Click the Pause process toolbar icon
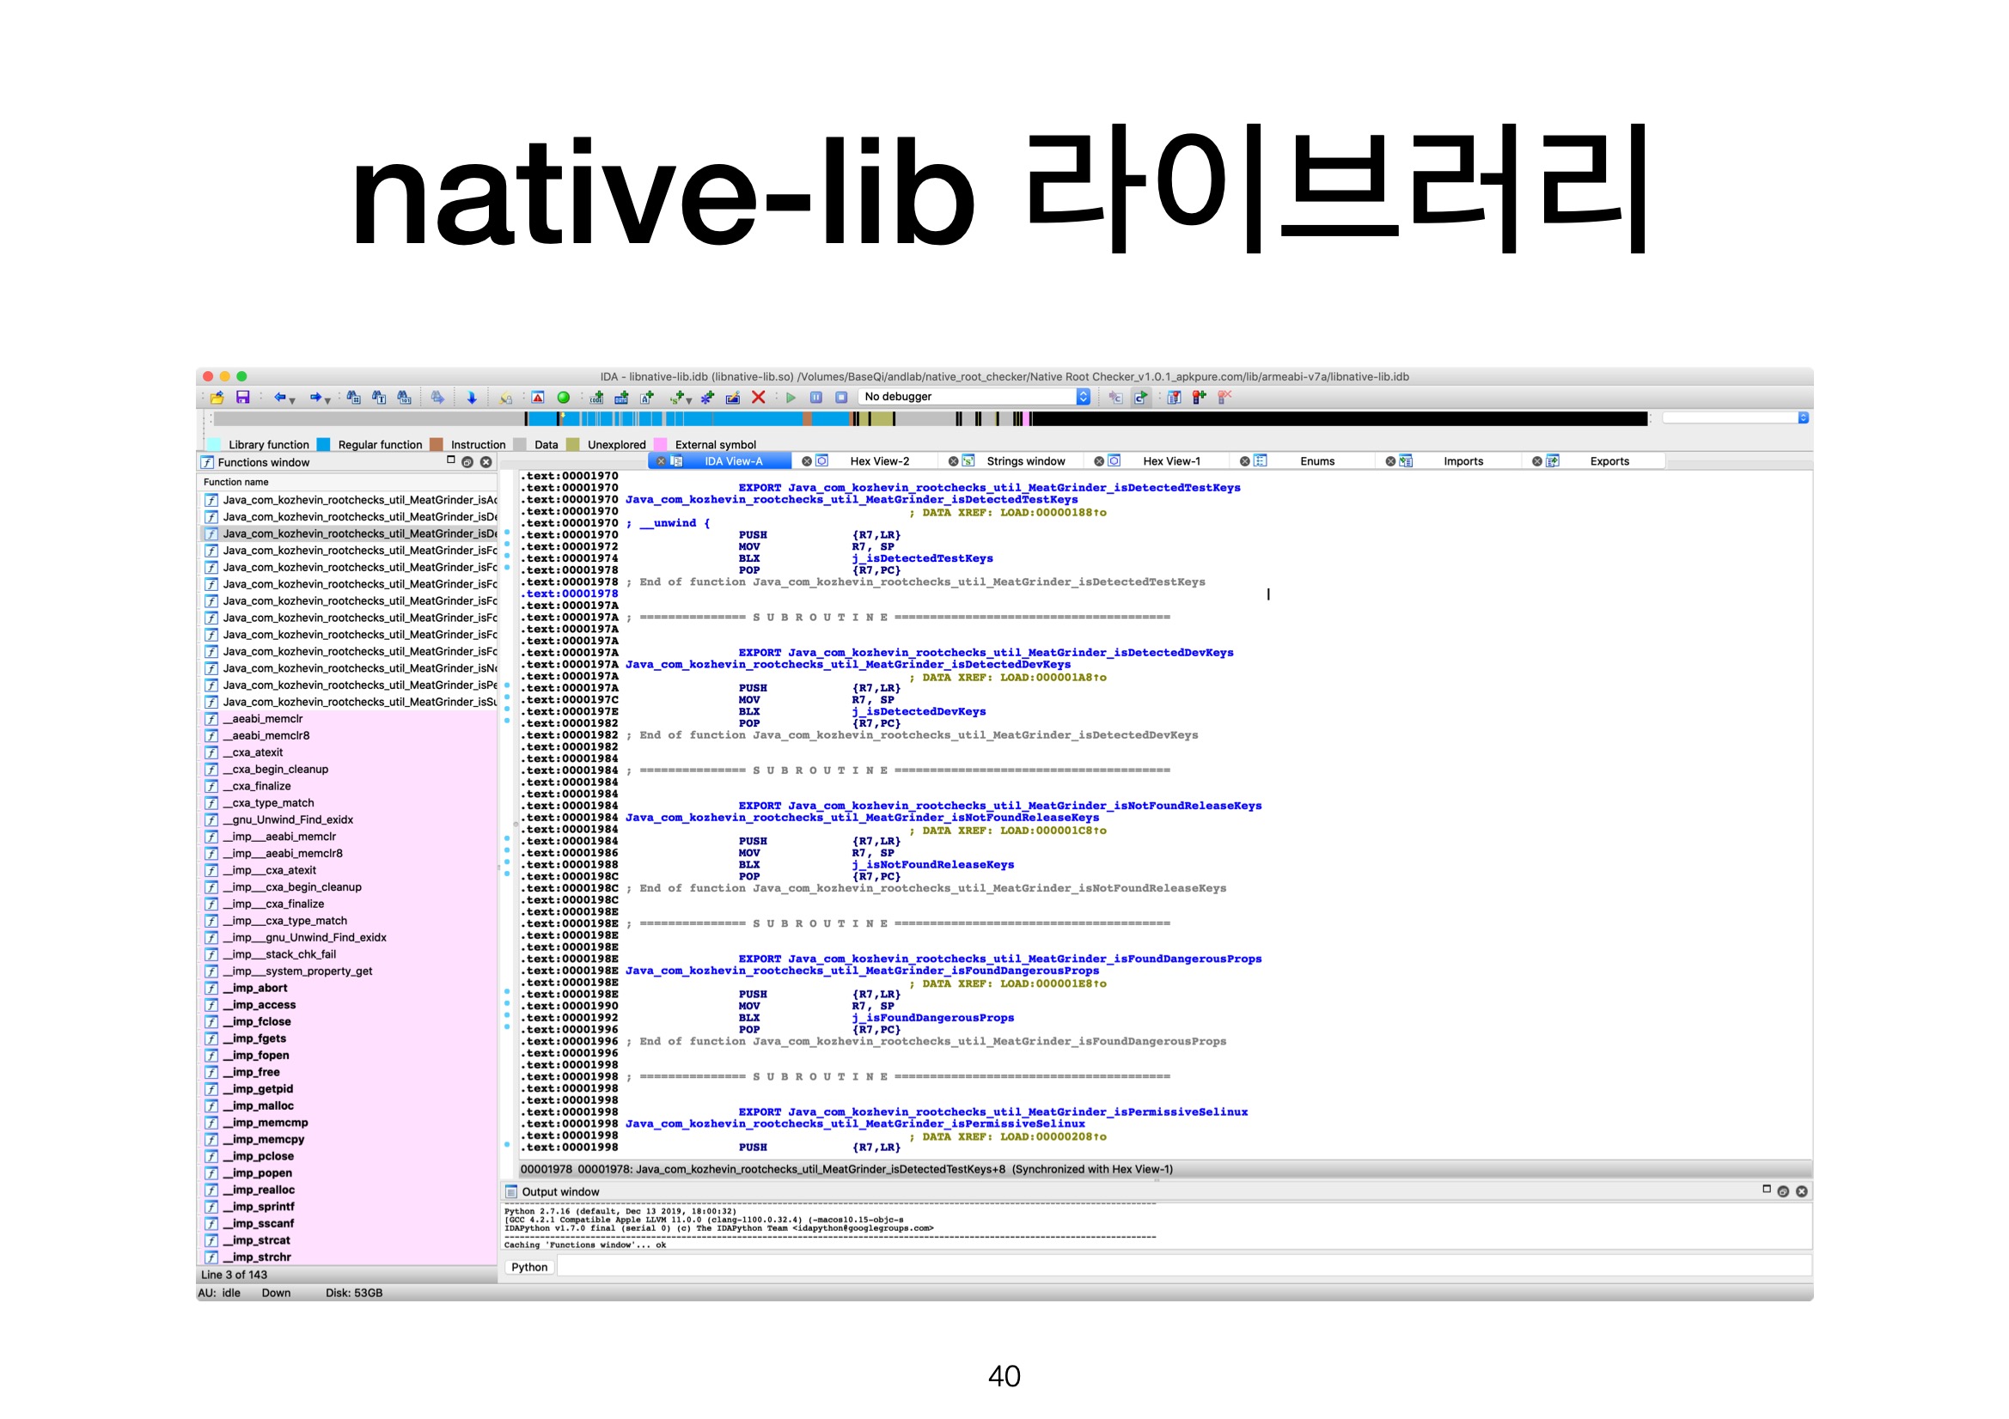The height and width of the screenshot is (1419, 2009). coord(815,398)
